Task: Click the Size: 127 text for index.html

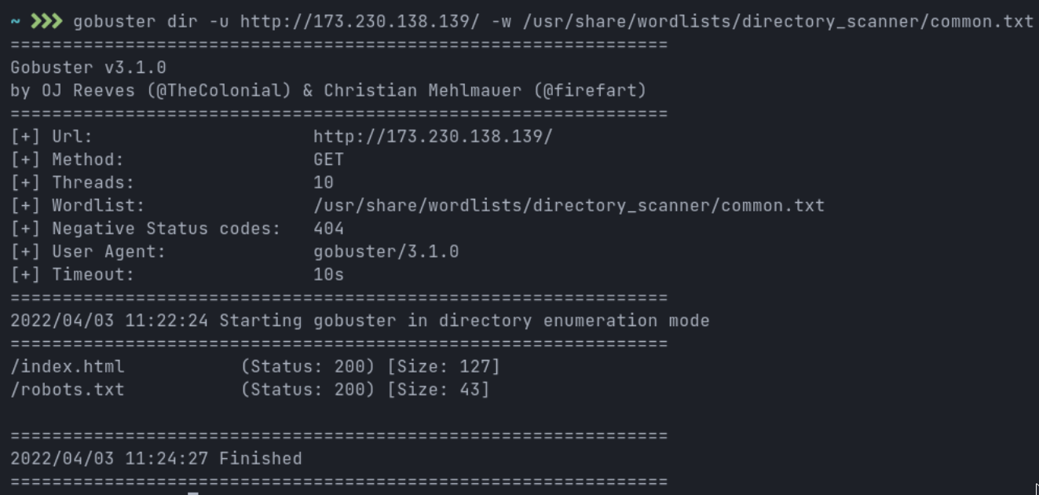Action: (444, 366)
